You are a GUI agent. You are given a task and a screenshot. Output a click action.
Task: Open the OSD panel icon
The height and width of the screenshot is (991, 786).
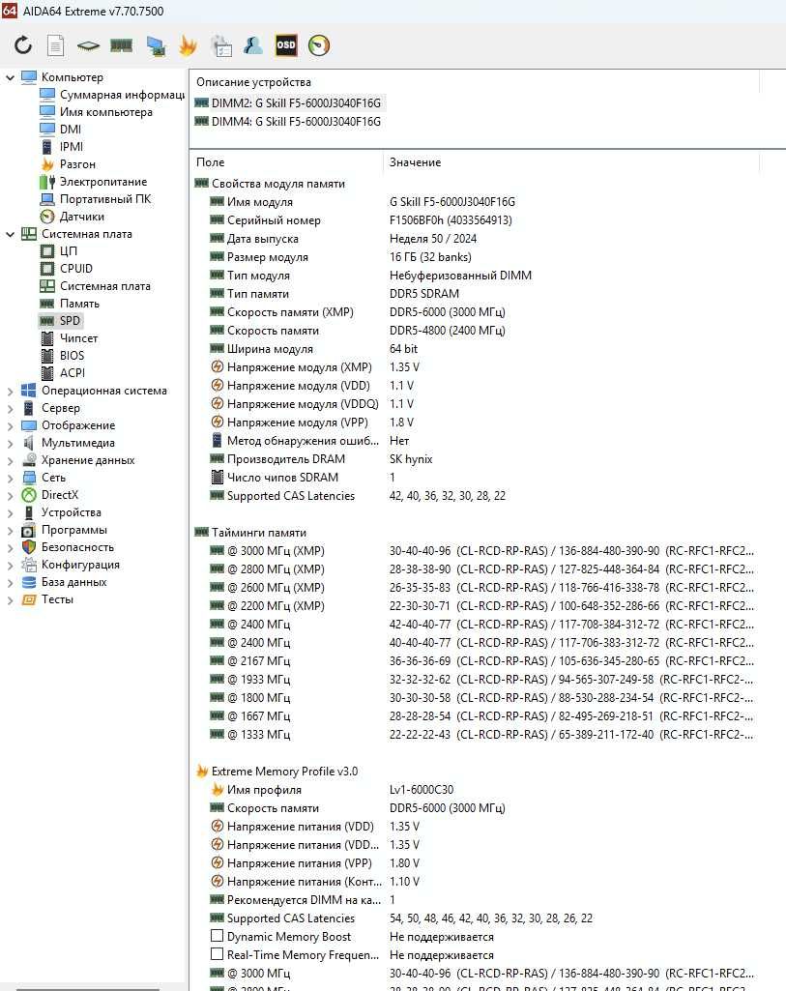[x=286, y=44]
